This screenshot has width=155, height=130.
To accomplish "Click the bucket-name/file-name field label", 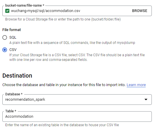I will click(25, 5).
